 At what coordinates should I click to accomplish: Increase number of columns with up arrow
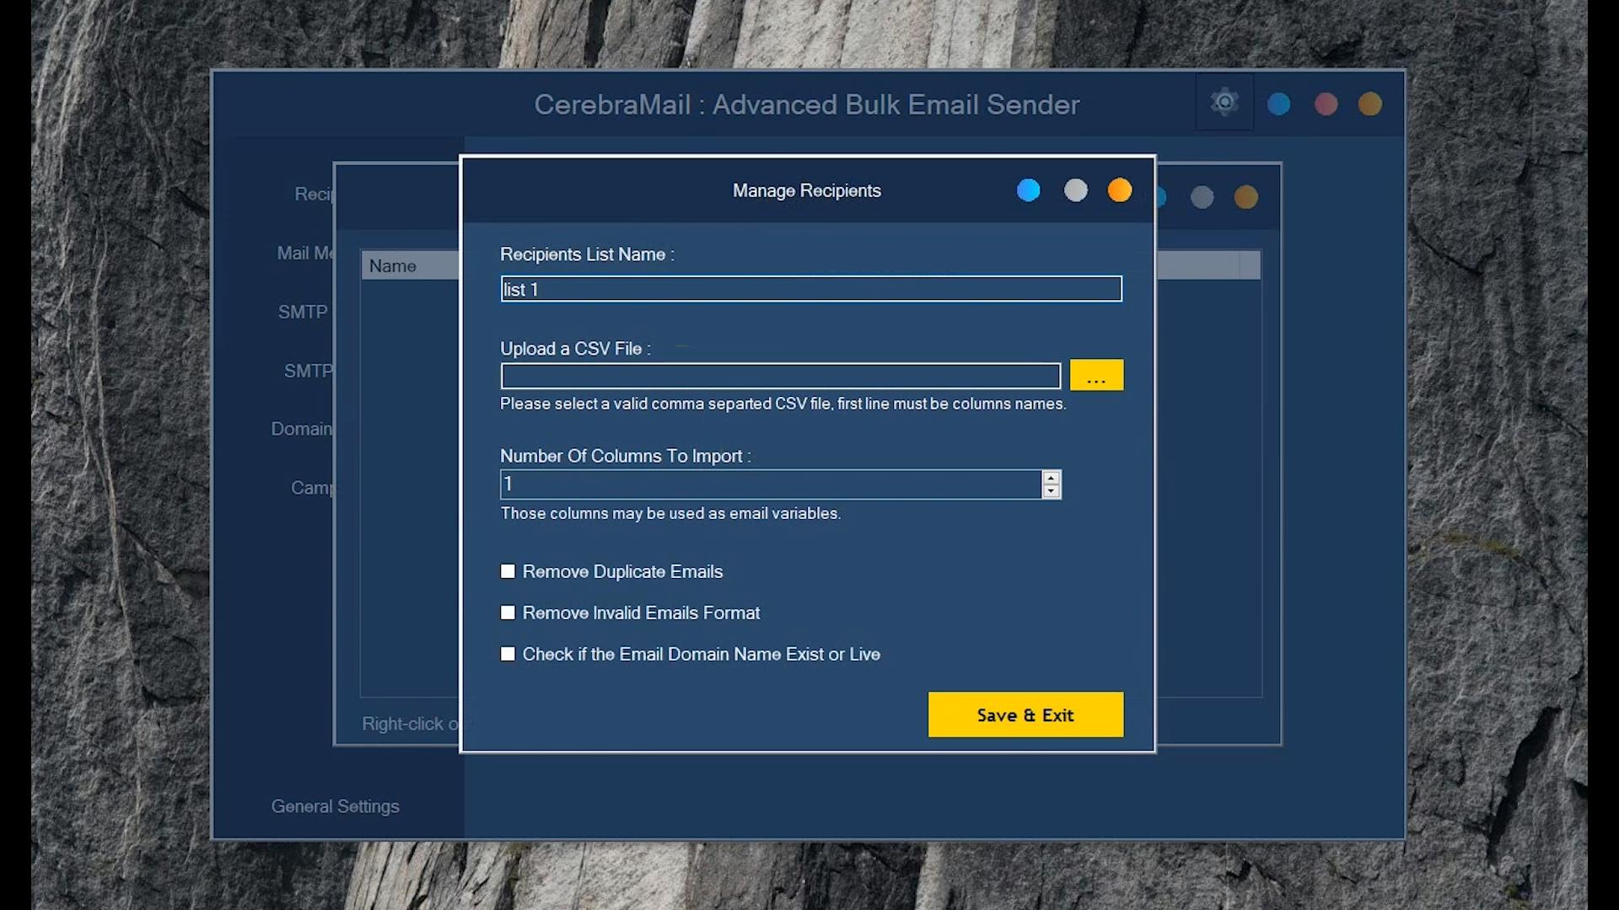pyautogui.click(x=1051, y=478)
